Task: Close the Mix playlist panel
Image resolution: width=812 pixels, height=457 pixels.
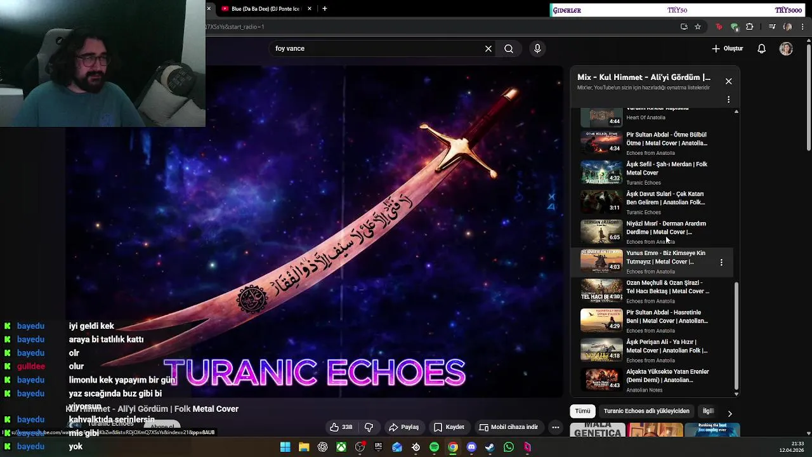Action: (728, 81)
